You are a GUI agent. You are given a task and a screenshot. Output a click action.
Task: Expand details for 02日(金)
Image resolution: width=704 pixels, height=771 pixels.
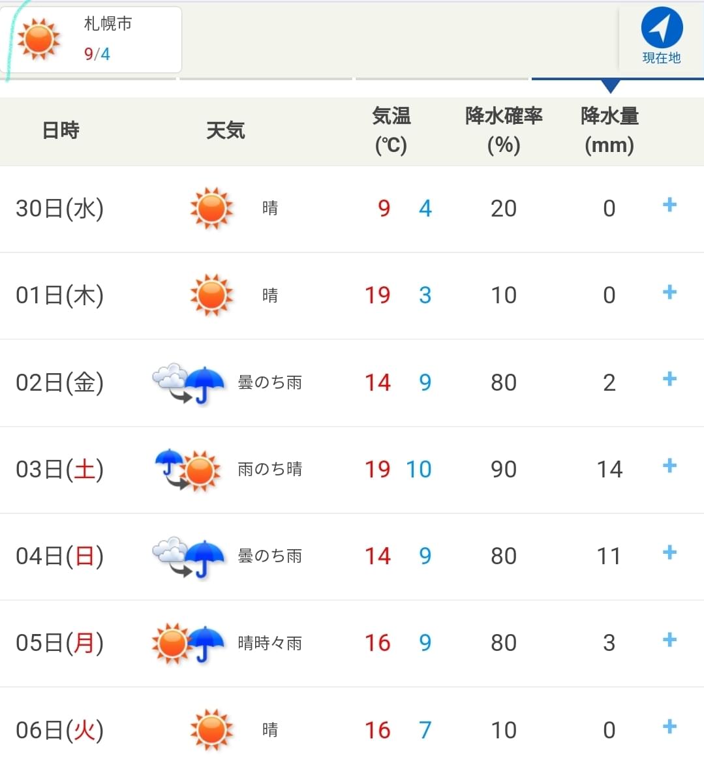click(x=669, y=378)
